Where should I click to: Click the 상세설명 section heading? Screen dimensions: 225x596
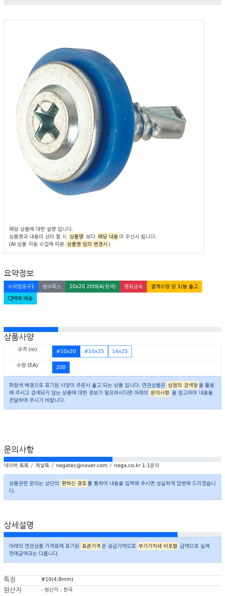click(x=19, y=525)
